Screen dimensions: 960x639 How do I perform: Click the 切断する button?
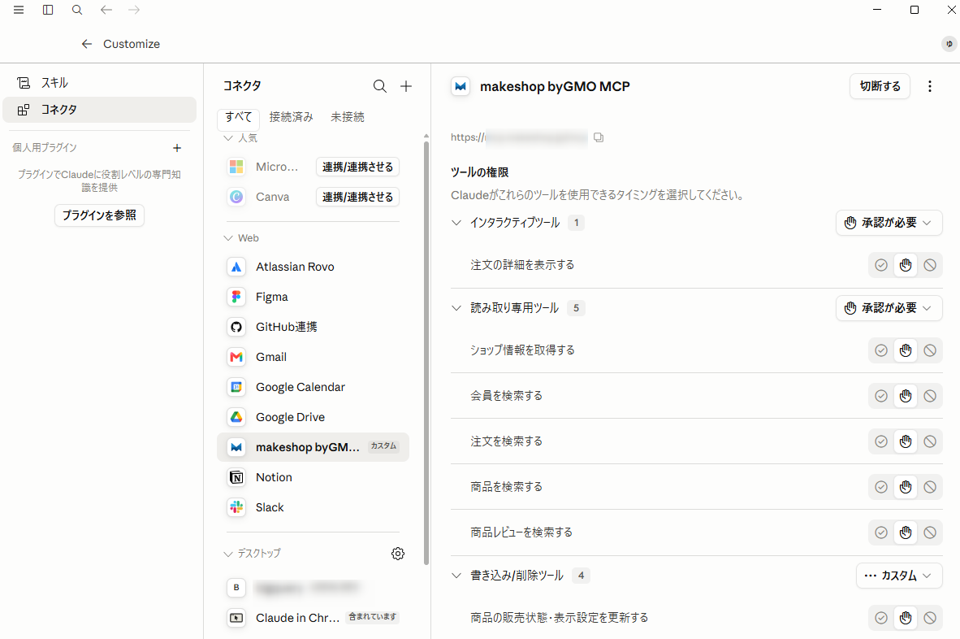click(x=880, y=86)
